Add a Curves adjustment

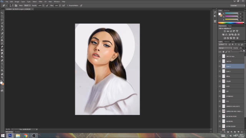pyautogui.click(x=231, y=31)
